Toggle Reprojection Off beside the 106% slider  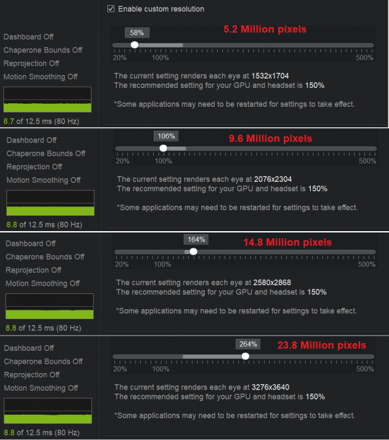(x=33, y=167)
